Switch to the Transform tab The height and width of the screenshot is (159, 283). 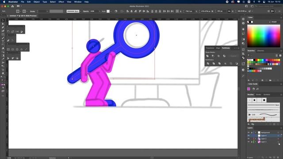pyautogui.click(x=210, y=48)
